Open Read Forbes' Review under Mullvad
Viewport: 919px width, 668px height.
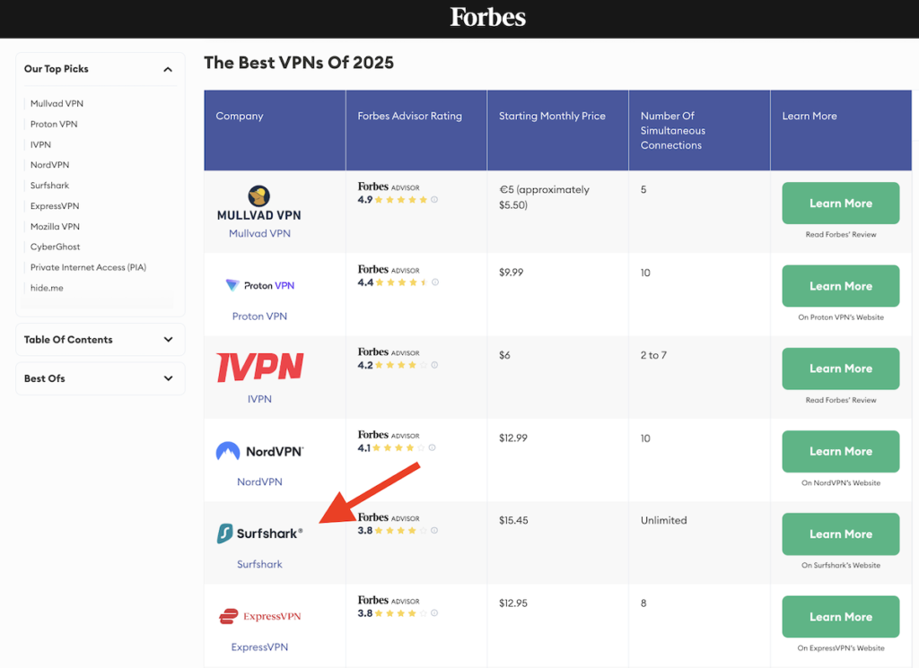tap(840, 234)
